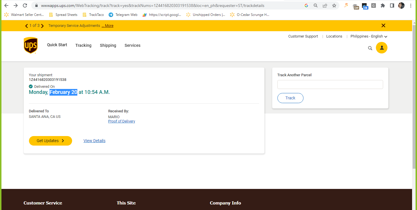Click the browser share page icon

(x=325, y=5)
